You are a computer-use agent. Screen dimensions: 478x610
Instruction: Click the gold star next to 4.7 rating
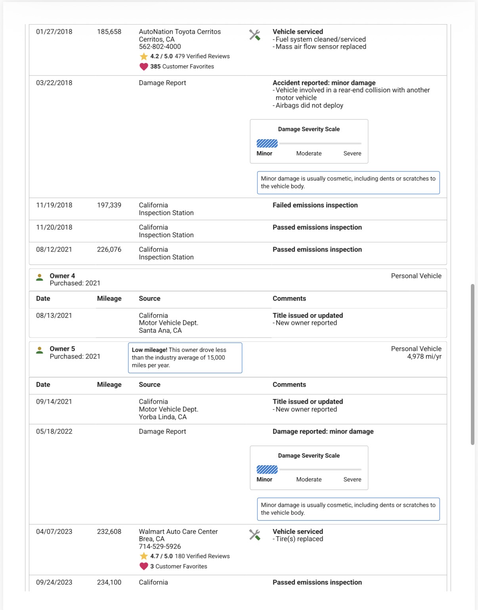[144, 556]
